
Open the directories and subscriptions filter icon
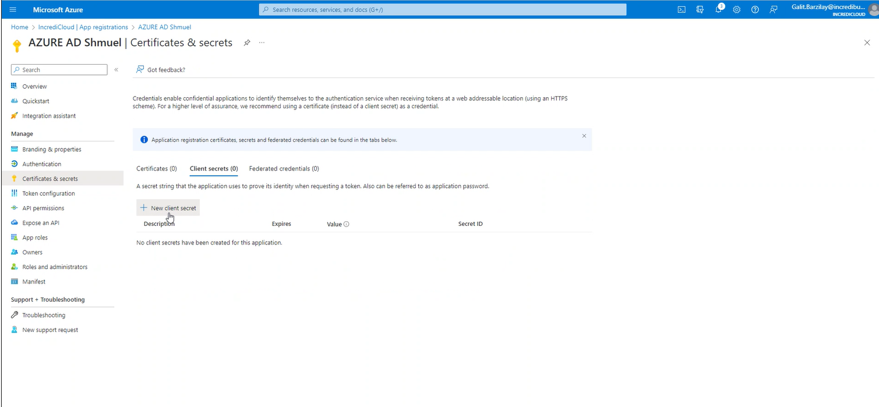[700, 10]
